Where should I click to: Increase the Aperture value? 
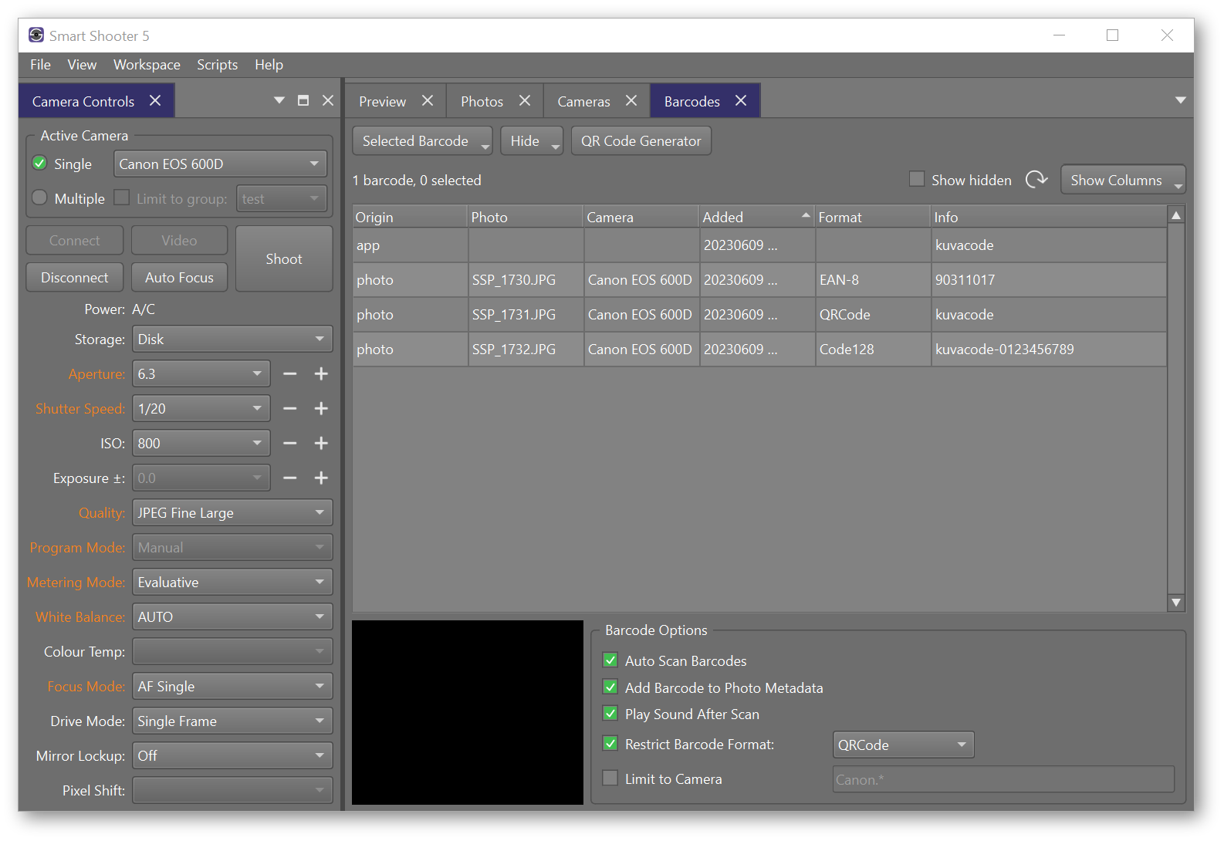click(x=321, y=374)
